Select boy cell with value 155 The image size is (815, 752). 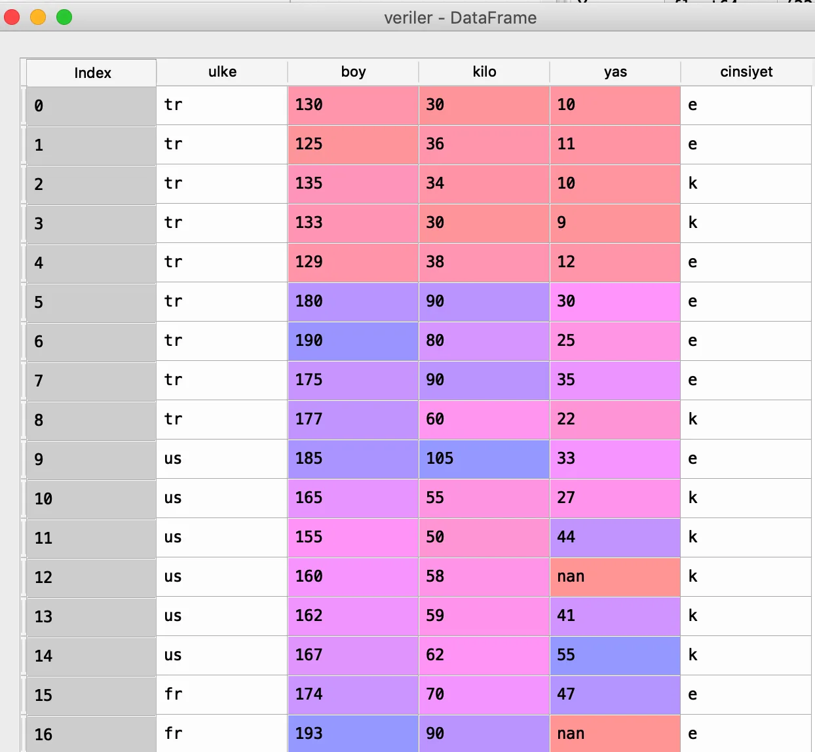[x=353, y=538]
